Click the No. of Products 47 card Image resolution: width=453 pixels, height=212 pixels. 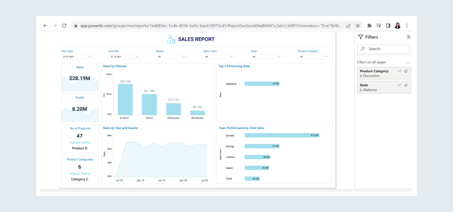[x=80, y=139]
